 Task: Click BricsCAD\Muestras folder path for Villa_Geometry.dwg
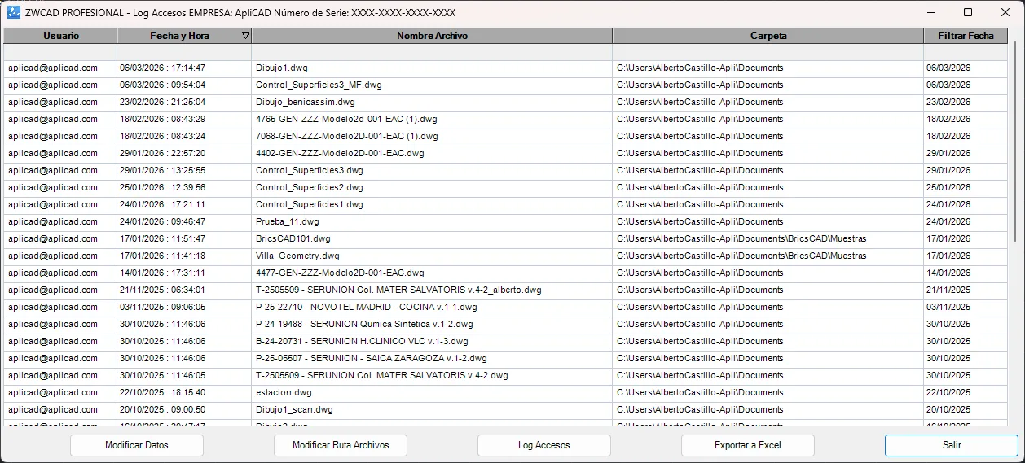coord(741,256)
